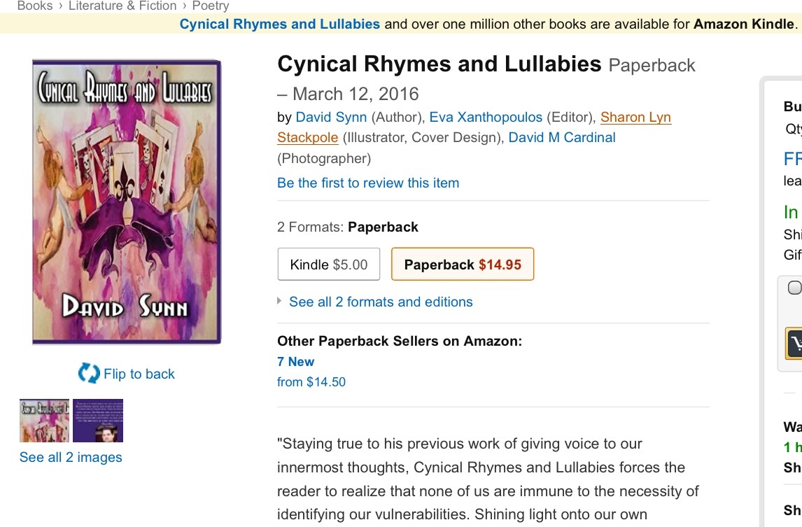
Task: Click the Flip to back rotate icon
Action: pos(89,373)
